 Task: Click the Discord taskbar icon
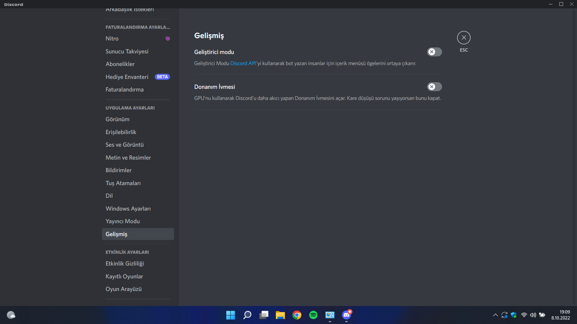click(346, 315)
